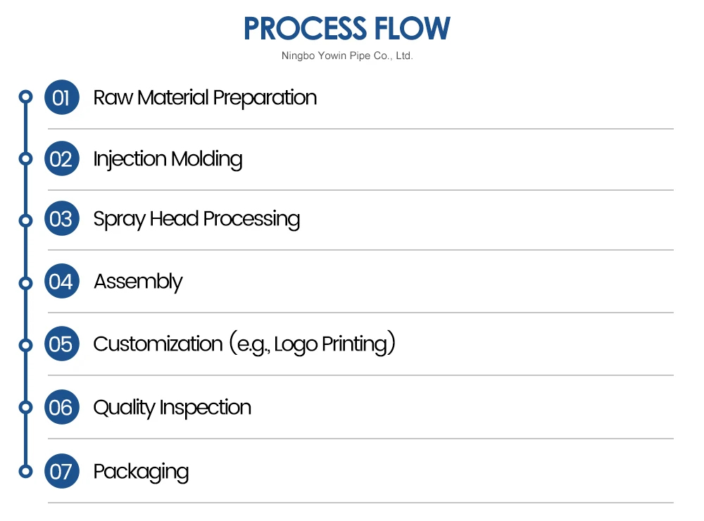Click Ningbo Yowin Pipe Co., Ltd. subtitle
Viewport: 704px width, 521px height.
click(347, 56)
